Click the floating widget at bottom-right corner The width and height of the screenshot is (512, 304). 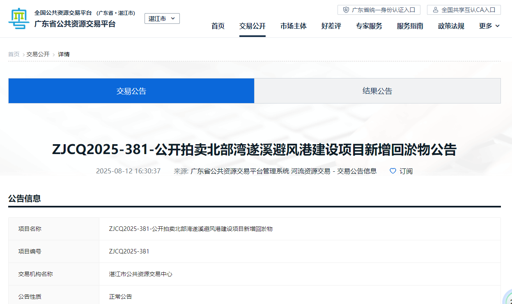tap(508, 299)
